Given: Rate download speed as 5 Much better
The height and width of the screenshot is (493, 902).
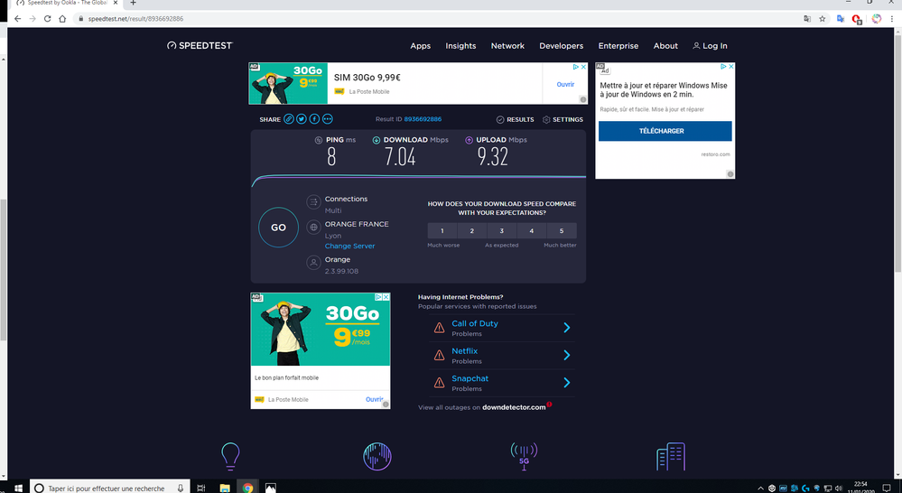Looking at the screenshot, I should (562, 231).
